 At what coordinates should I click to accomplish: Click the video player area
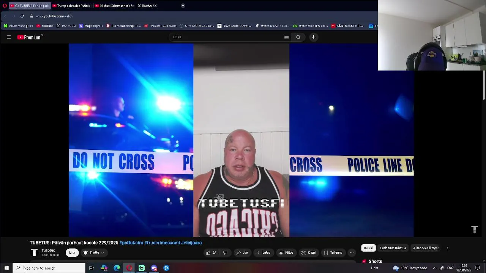coord(241,140)
